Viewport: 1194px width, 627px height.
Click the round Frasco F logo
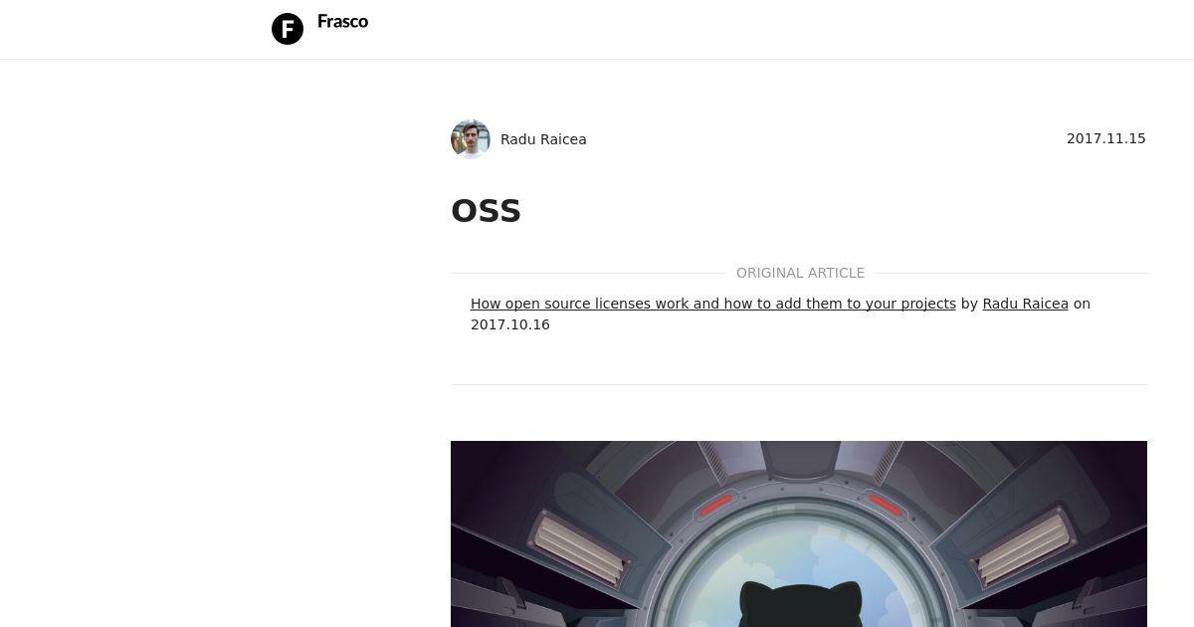pos(288,29)
